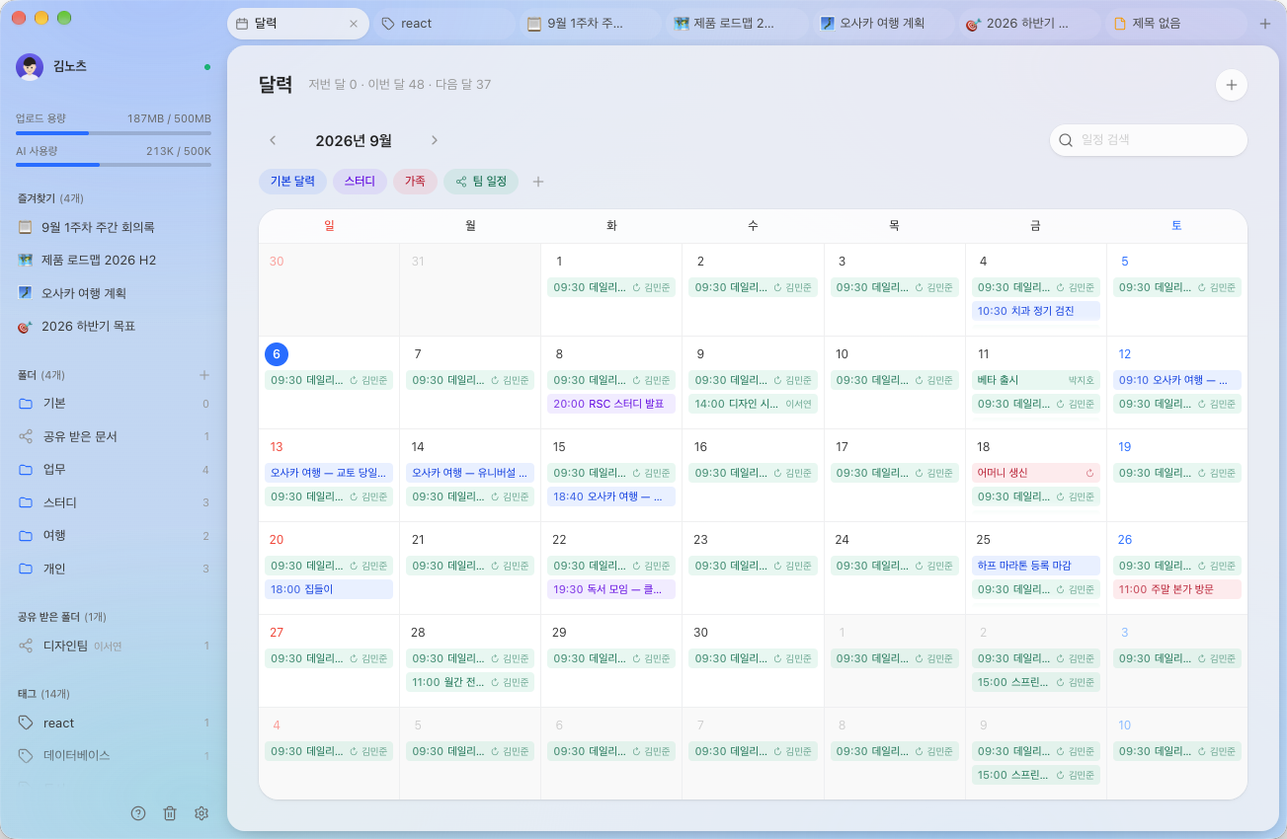Viewport: 1287px width, 839px height.
Task: Open the RSC 스터디 발표 event
Action: [611, 404]
